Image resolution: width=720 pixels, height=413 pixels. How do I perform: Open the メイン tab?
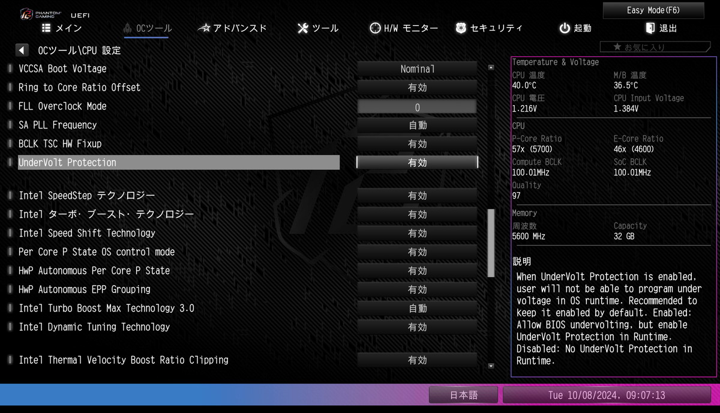point(62,28)
